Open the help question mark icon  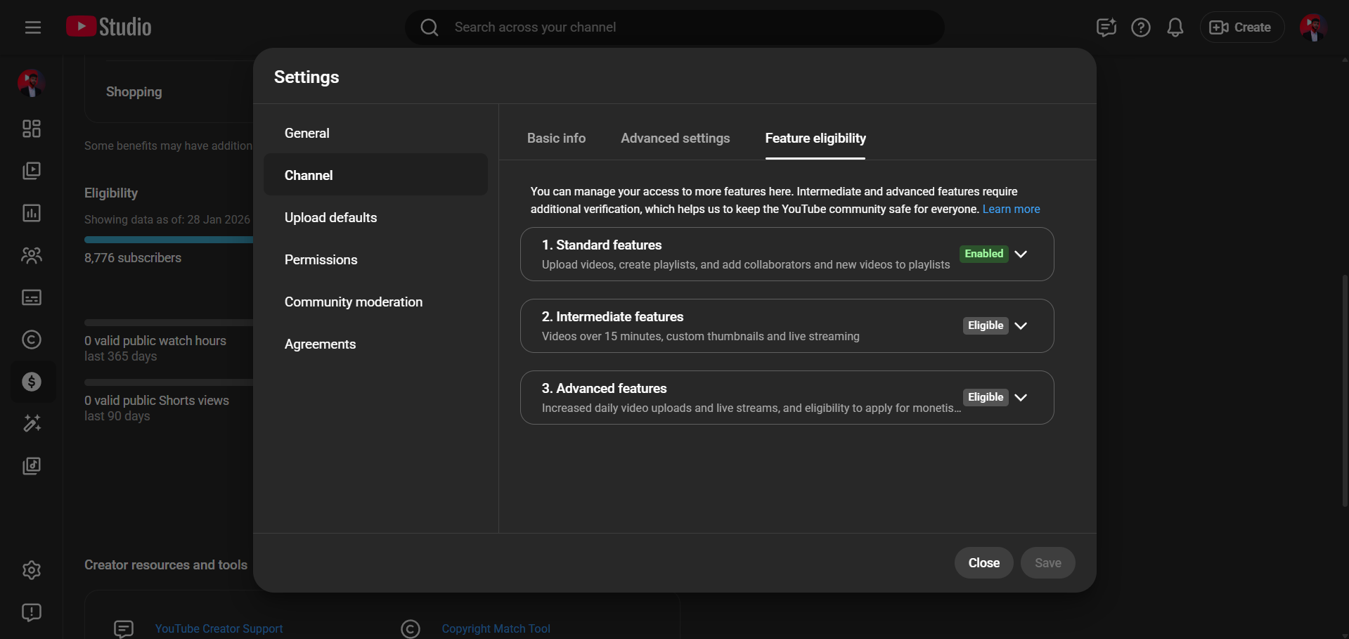(x=1140, y=27)
